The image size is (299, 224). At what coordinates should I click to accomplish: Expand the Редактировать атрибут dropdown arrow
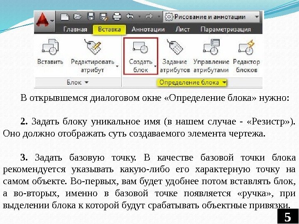pyautogui.click(x=117, y=66)
